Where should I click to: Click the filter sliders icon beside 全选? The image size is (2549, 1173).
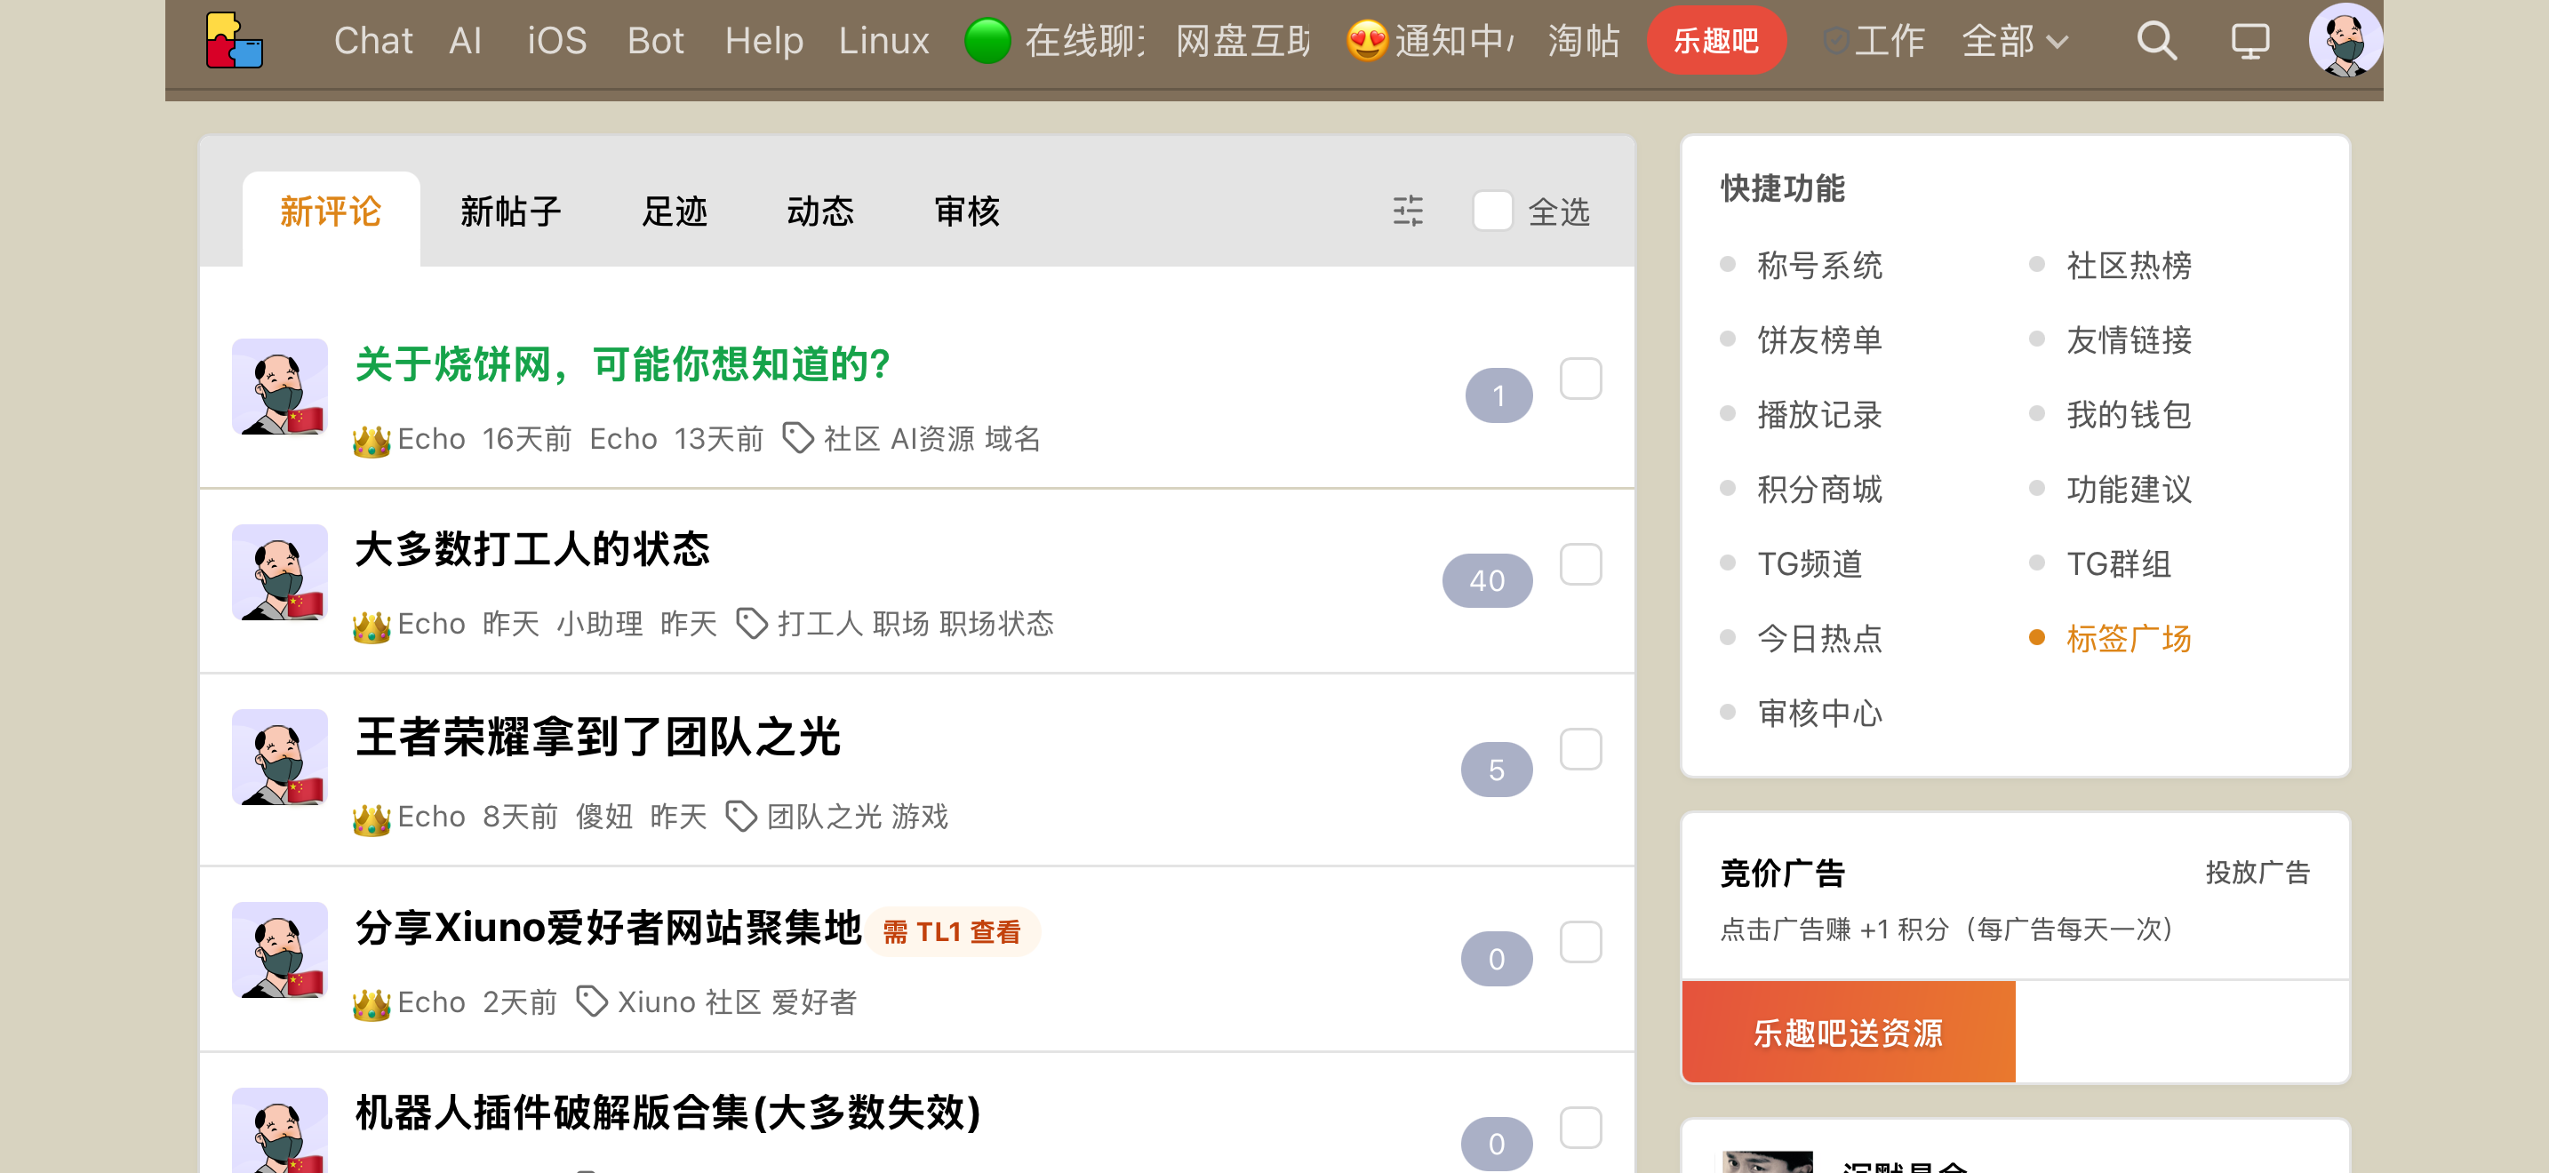tap(1408, 211)
